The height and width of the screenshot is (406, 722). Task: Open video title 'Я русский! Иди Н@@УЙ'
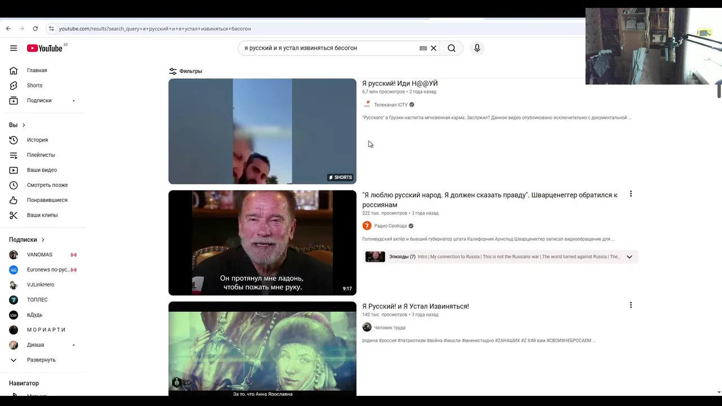coord(400,83)
